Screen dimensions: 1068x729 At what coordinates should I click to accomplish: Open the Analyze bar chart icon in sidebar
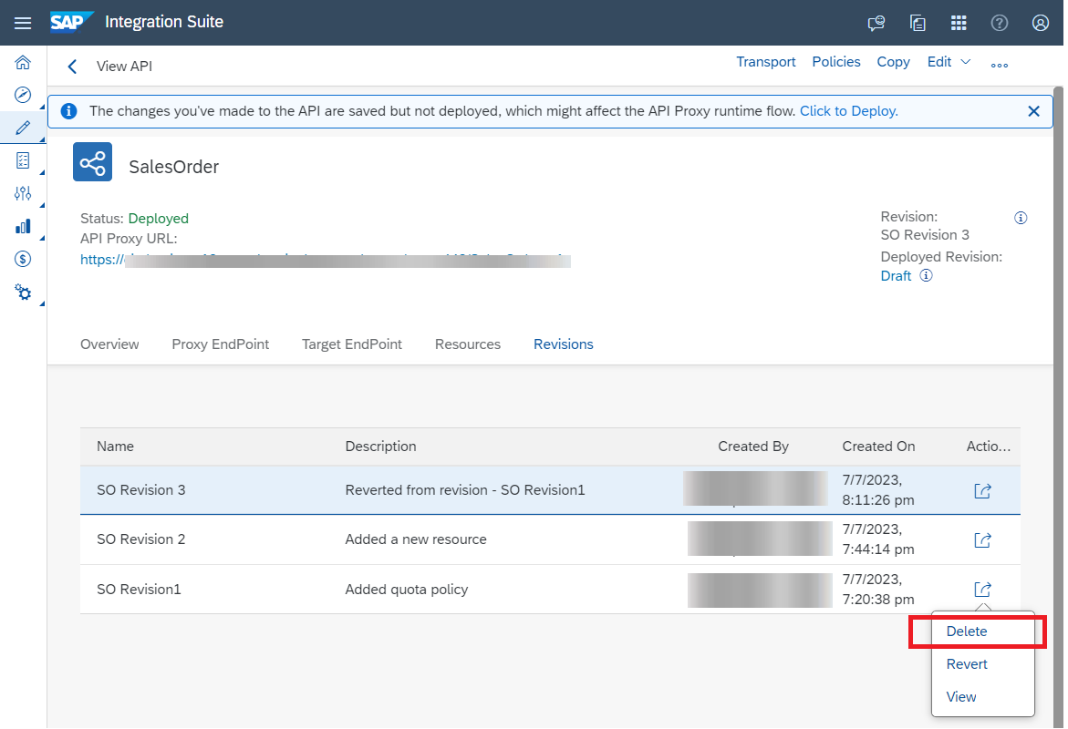coord(23,226)
